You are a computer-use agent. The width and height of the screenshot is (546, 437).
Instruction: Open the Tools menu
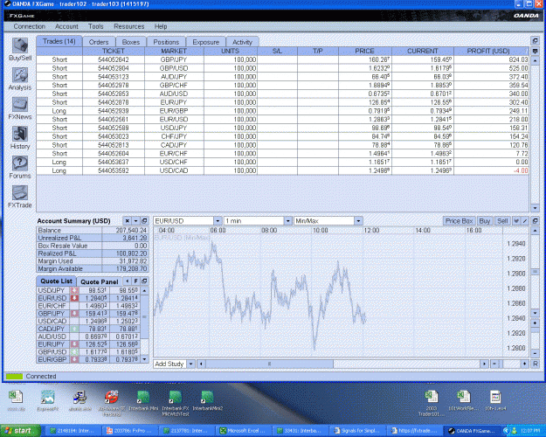tap(95, 26)
